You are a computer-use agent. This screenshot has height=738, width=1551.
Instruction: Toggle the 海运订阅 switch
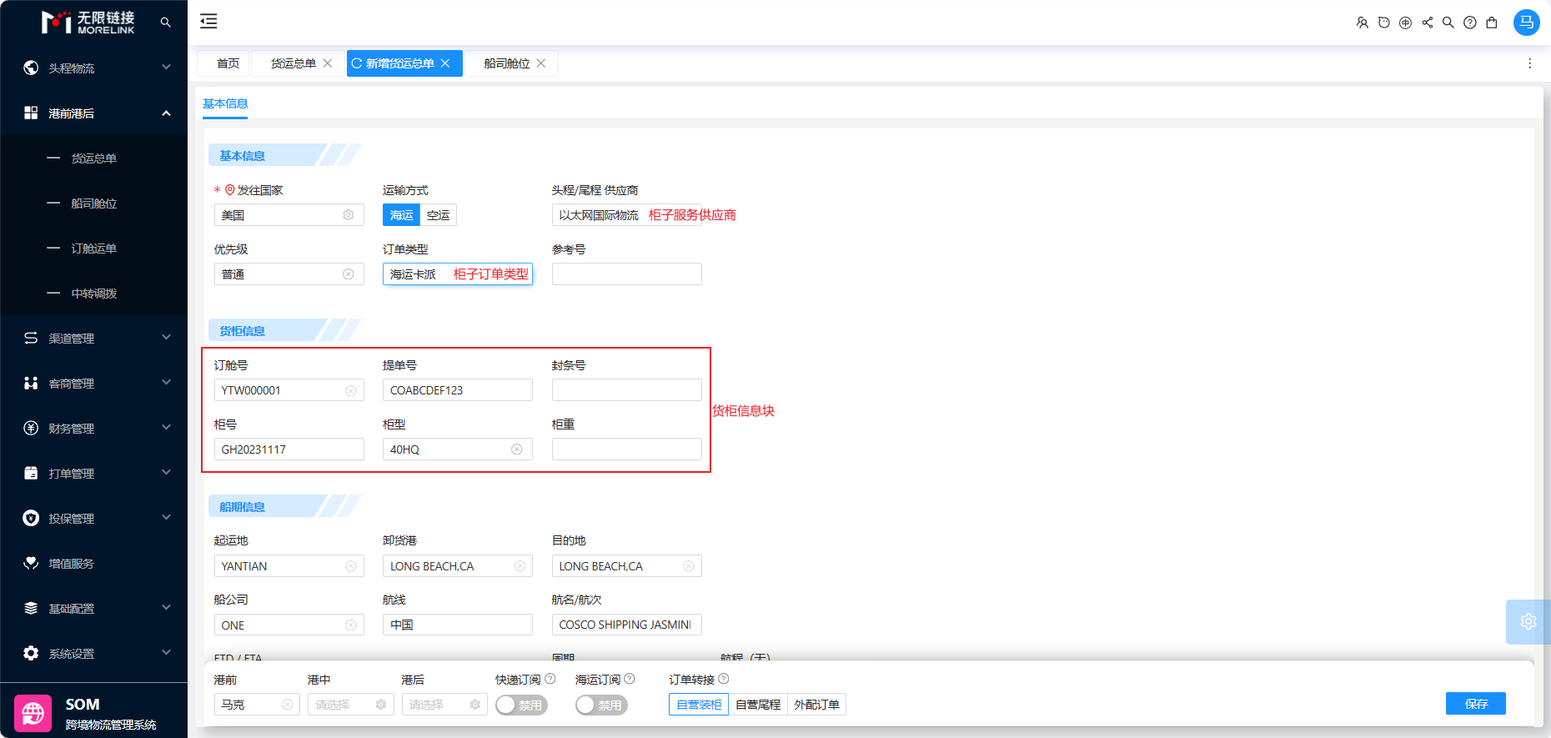(x=601, y=705)
